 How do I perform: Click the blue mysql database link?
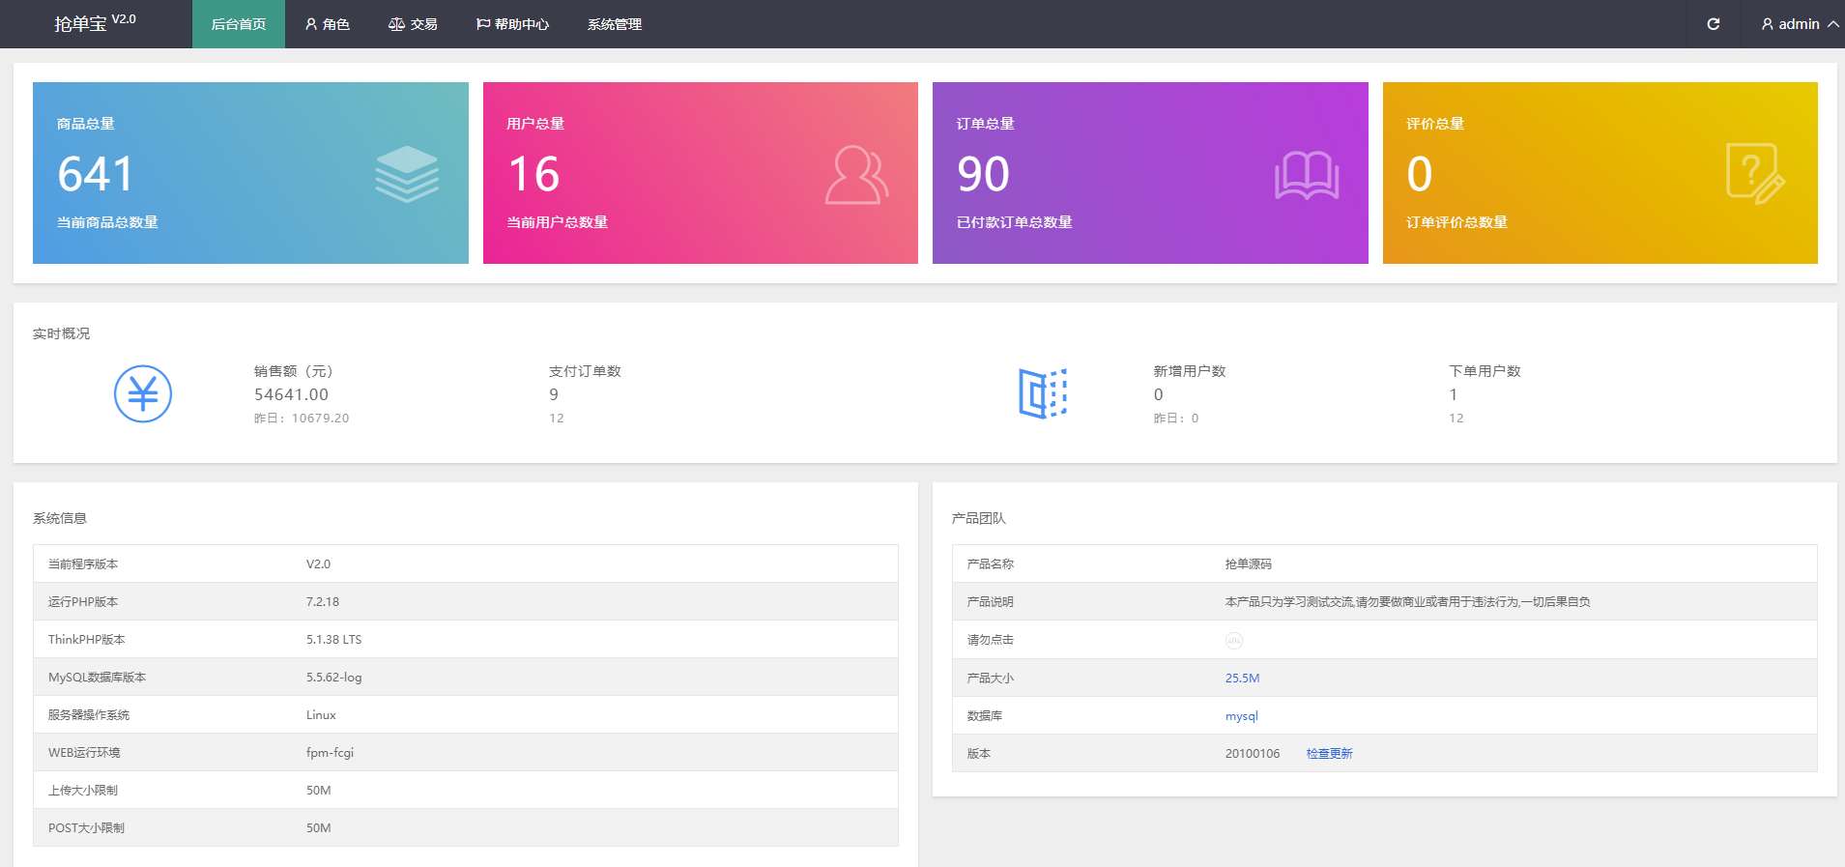coord(1242,716)
